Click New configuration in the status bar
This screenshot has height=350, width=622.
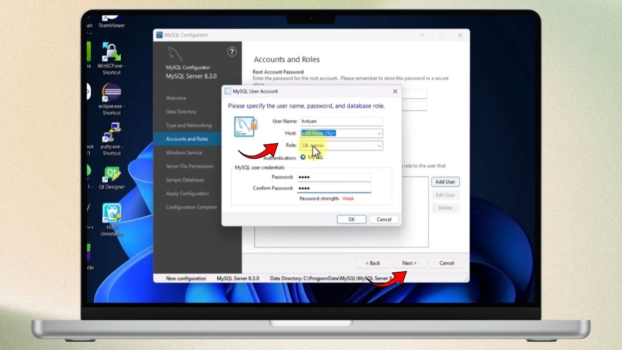(186, 278)
